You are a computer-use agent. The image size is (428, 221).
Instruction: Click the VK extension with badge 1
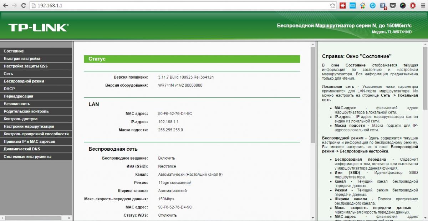(x=383, y=6)
